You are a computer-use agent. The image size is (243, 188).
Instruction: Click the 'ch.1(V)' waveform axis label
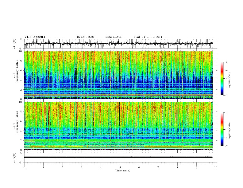point(15,44)
